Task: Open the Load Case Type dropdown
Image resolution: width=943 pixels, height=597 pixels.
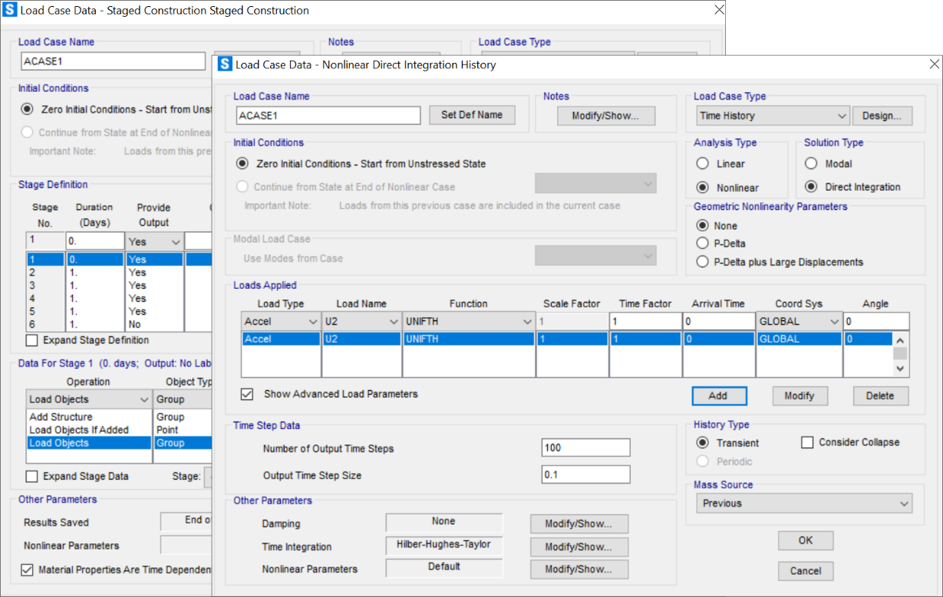Action: 773,116
